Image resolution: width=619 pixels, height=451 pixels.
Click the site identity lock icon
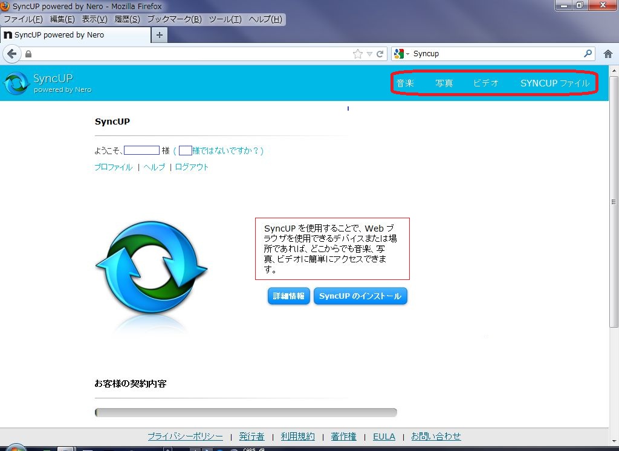click(28, 53)
